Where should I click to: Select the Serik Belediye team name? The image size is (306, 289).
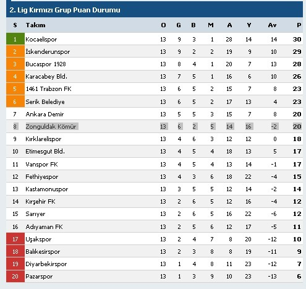pos(45,101)
